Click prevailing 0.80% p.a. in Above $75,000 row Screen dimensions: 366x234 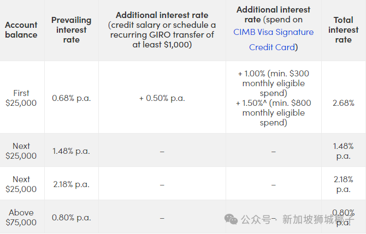pos(71,217)
